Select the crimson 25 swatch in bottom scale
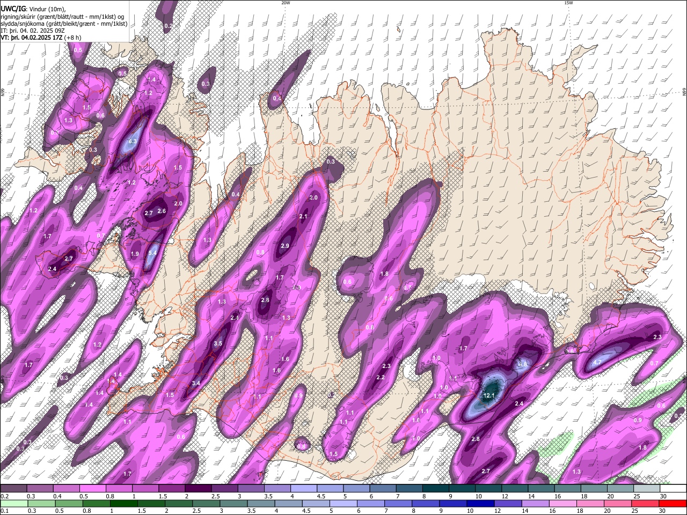The height and width of the screenshot is (515, 687). (x=644, y=503)
